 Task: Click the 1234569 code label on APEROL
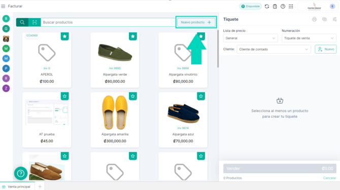click(31, 35)
